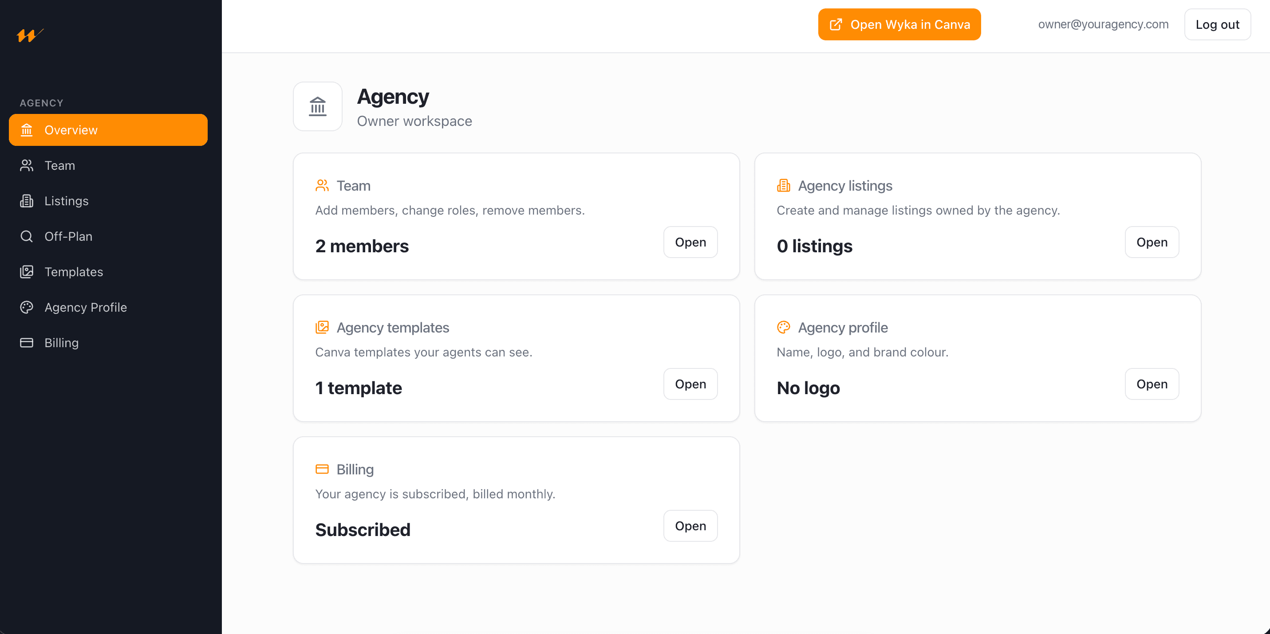Open Templates from the sidebar
Screen dimensions: 1270x634
[108, 272]
